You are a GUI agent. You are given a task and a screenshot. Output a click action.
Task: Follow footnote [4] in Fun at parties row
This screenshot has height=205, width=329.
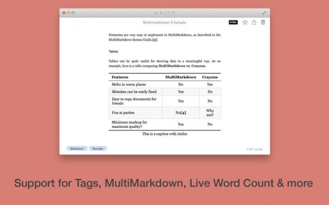(183, 113)
